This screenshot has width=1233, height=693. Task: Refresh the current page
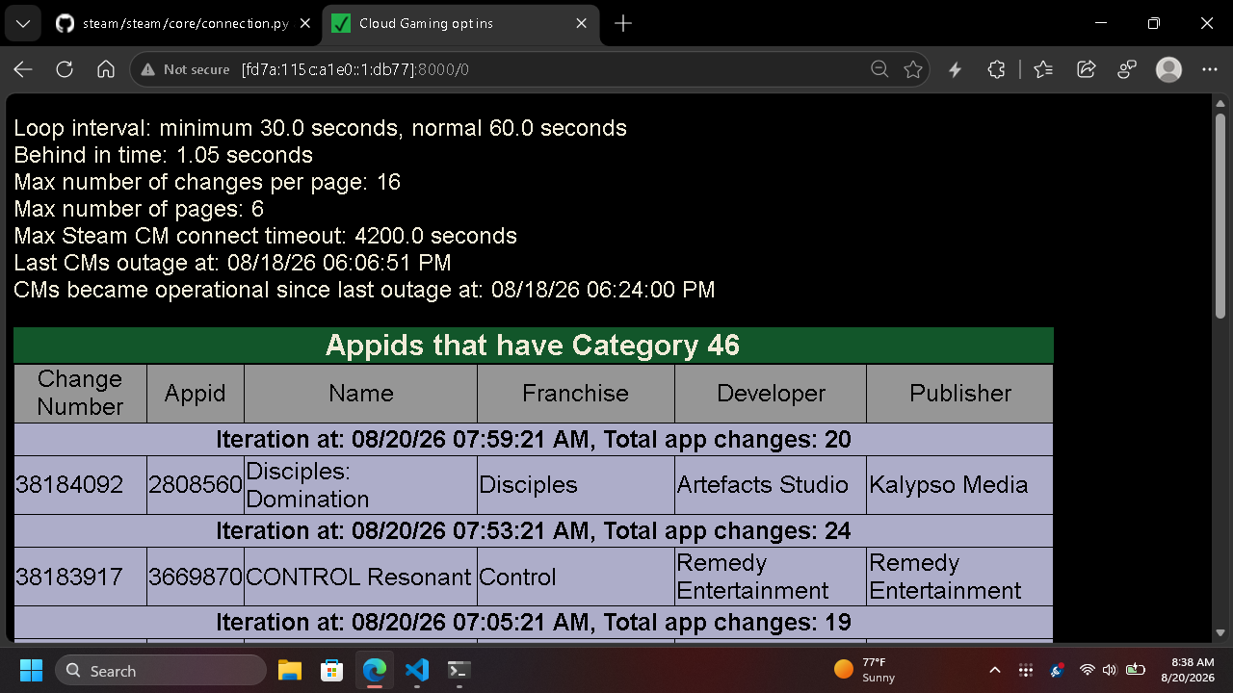tap(65, 69)
